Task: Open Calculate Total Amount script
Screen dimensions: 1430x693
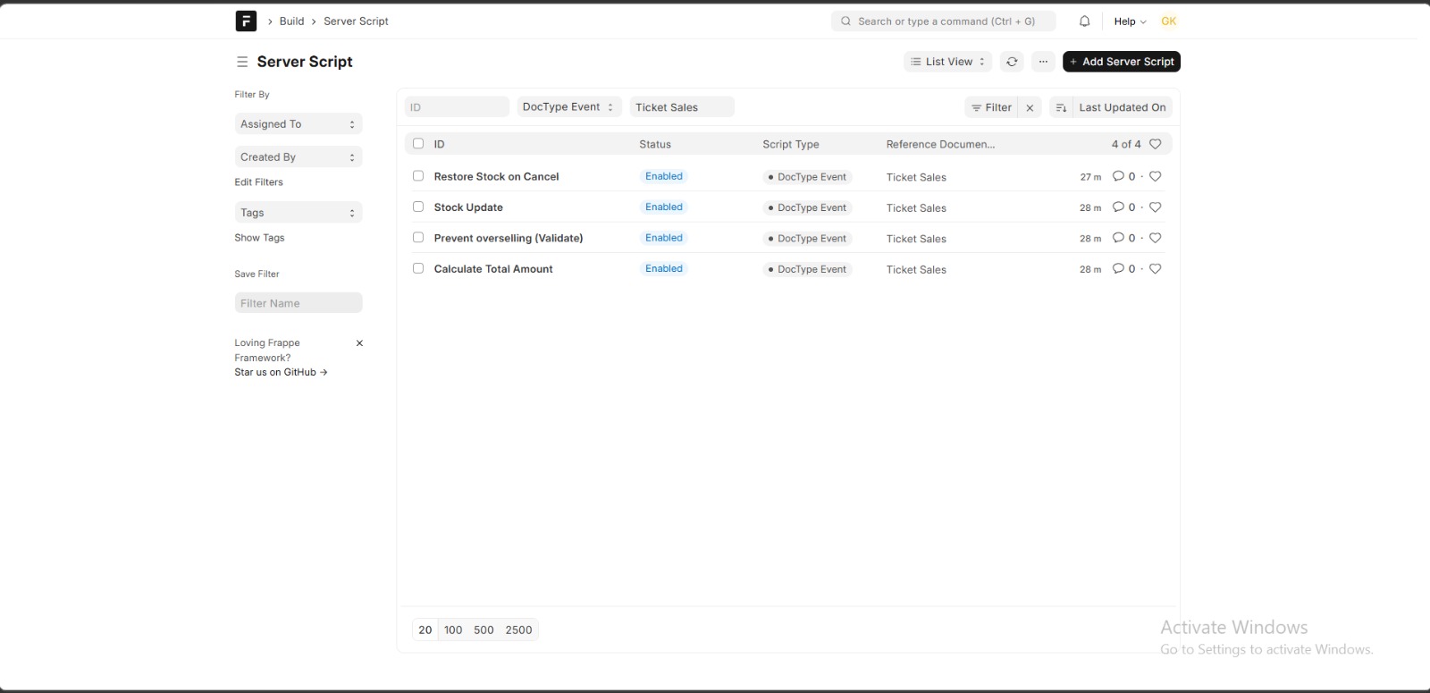Action: (x=493, y=269)
